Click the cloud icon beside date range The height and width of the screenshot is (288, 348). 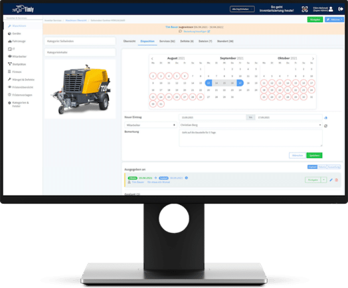click(325, 117)
